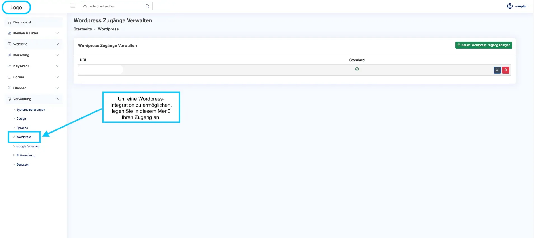
Task: Click the Medien & Links image icon
Action: coord(9,33)
